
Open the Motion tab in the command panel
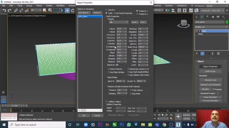pyautogui.click(x=213, y=17)
